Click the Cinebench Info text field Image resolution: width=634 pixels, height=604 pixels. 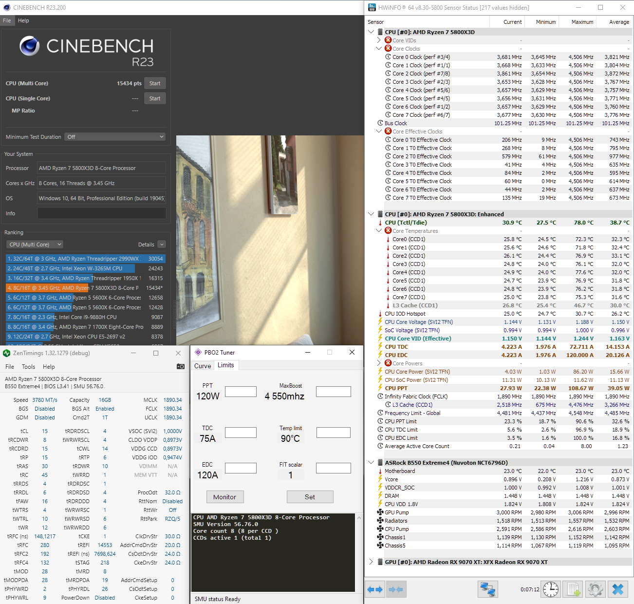click(x=102, y=213)
